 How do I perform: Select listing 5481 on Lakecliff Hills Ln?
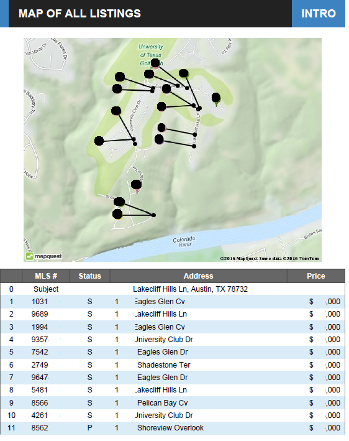click(173, 390)
